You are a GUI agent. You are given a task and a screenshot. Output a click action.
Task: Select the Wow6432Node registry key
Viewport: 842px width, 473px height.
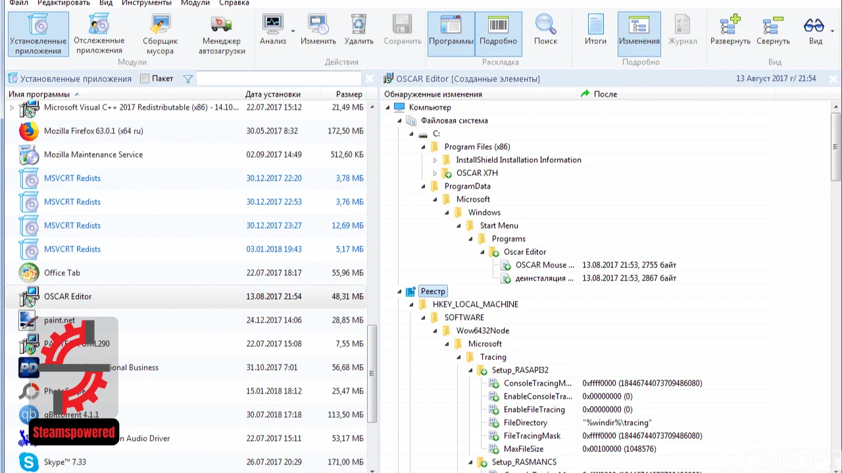tap(483, 330)
